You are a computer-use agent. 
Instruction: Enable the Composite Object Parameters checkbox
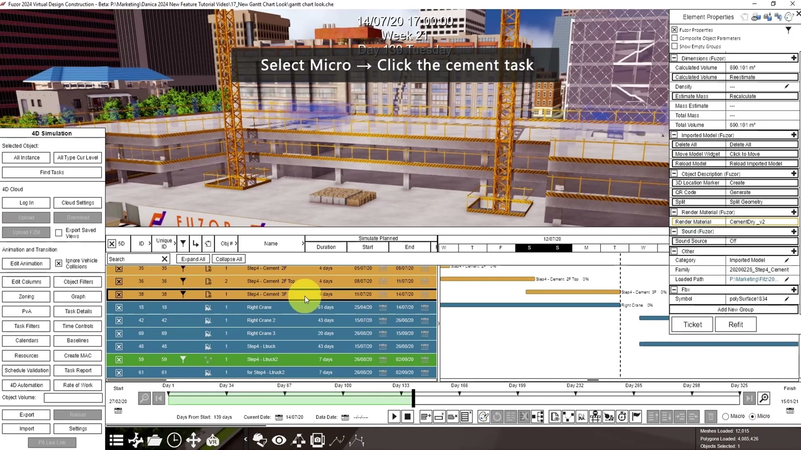click(675, 38)
